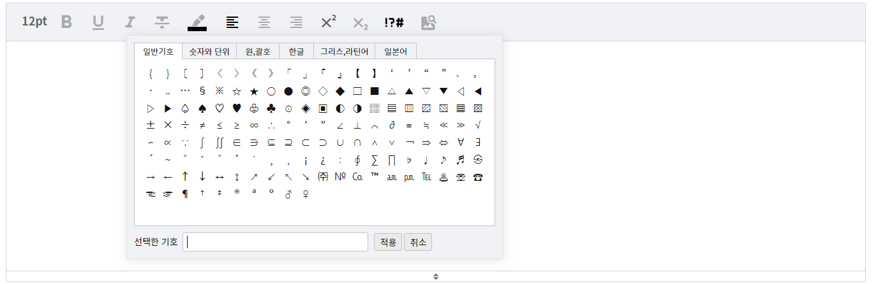Toggle superscript formatting
Viewport: 873px width, 284px height.
(x=329, y=22)
